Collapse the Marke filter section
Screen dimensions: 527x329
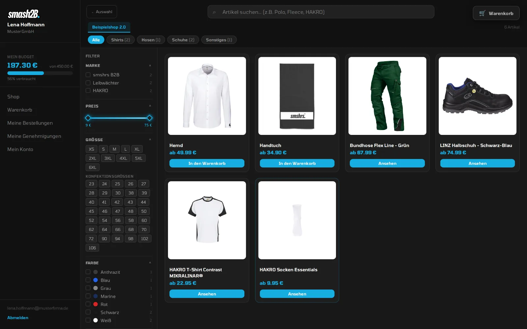(x=150, y=65)
